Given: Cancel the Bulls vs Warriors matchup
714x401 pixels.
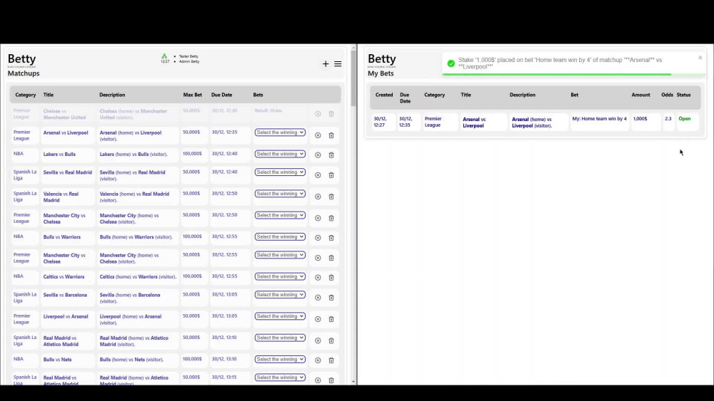Looking at the screenshot, I should [318, 237].
